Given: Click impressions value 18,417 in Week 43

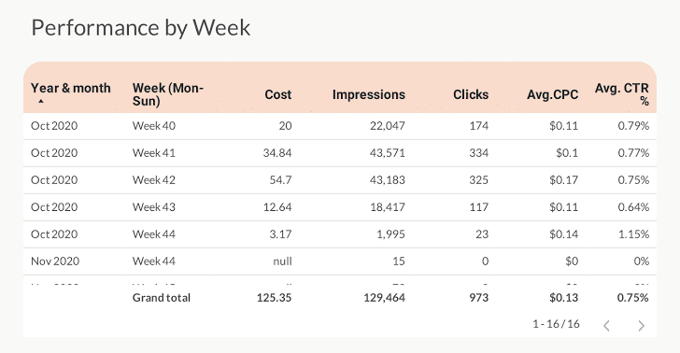Looking at the screenshot, I should pyautogui.click(x=388, y=207).
